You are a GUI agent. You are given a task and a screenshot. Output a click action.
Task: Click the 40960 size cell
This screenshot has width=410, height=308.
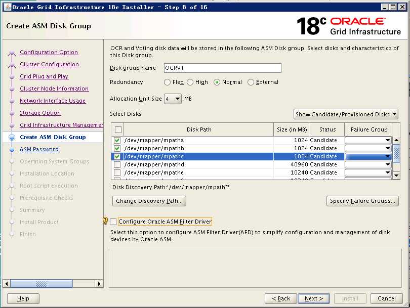292,164
